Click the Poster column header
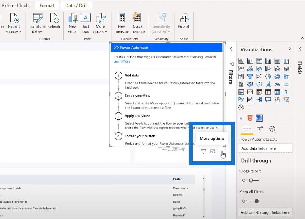Viewport: 305px width, 219px height. click(177, 179)
